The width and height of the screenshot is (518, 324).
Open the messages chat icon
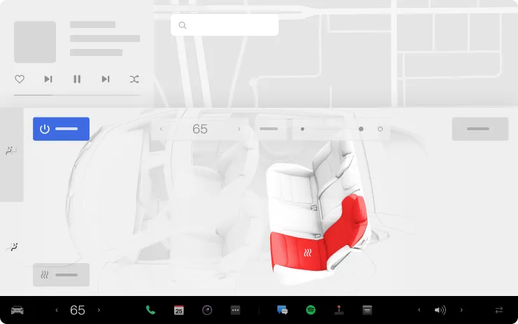282,310
